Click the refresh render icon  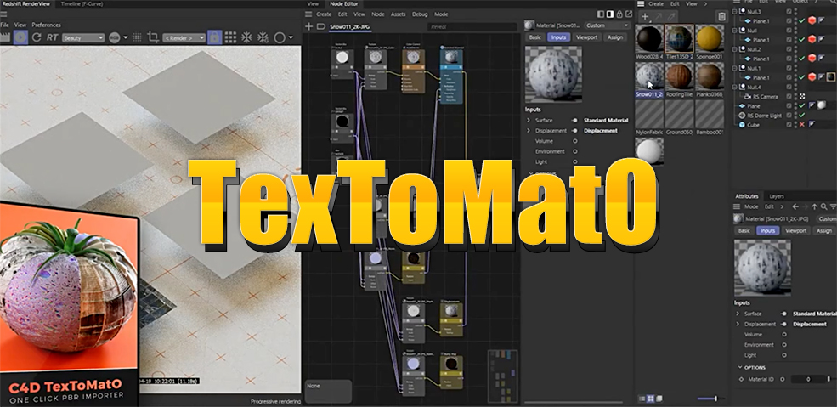(37, 37)
